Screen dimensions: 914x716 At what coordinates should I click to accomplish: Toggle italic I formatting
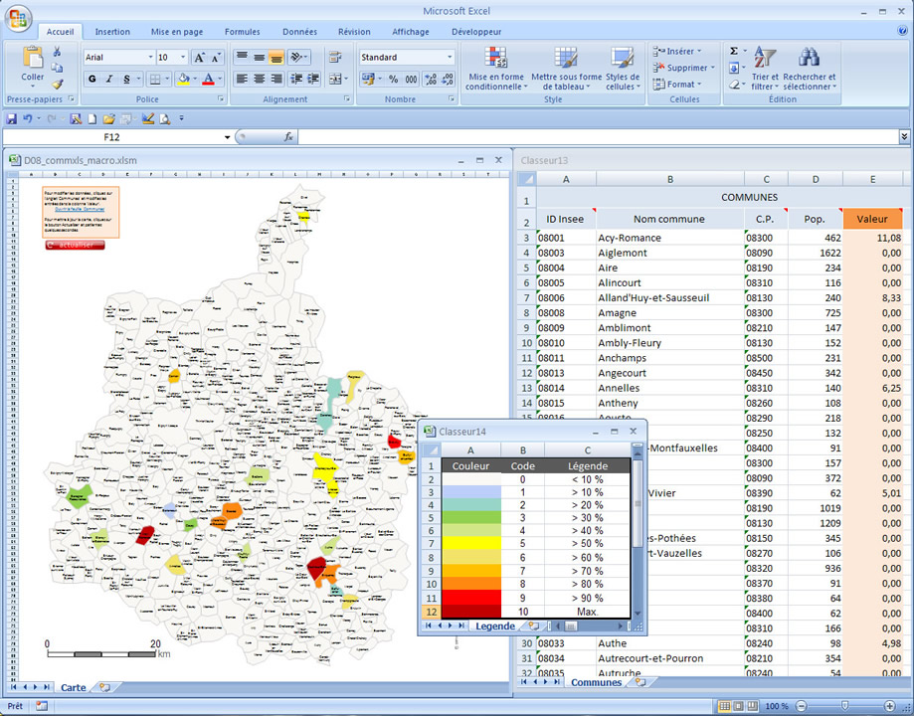[x=109, y=79]
